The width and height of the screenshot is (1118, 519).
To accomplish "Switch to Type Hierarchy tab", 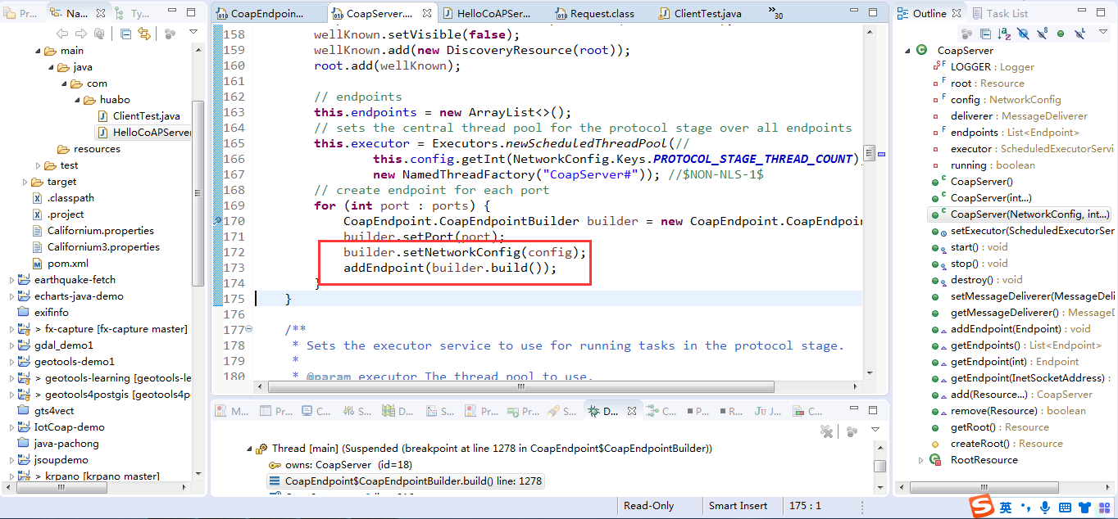I will coord(134,14).
